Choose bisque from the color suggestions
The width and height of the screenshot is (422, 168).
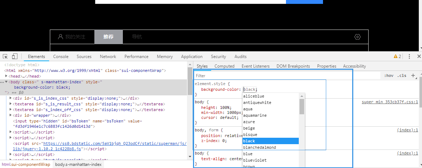tap(271, 135)
